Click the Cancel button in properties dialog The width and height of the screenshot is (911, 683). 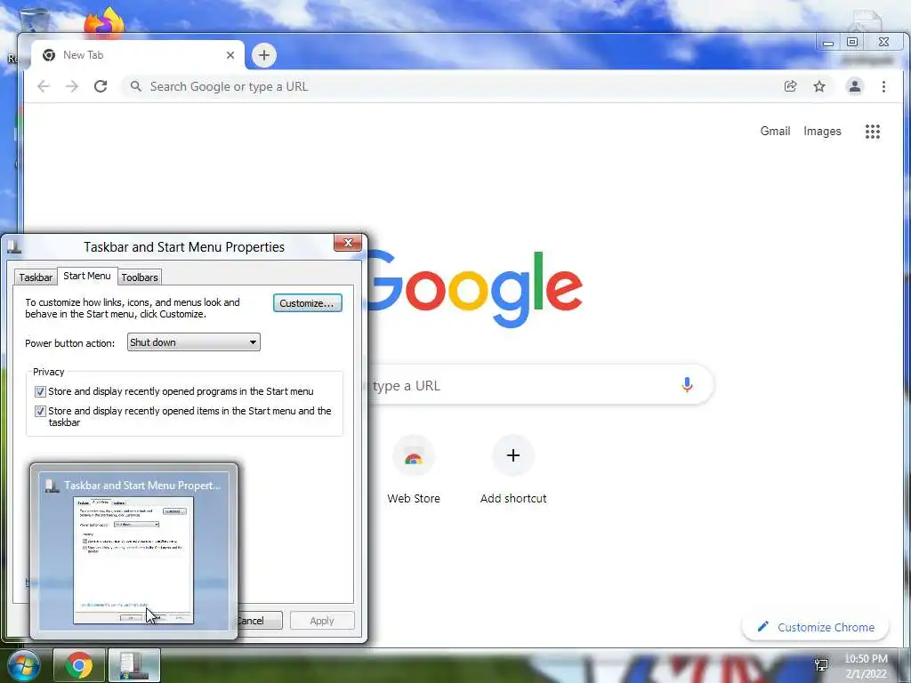[x=259, y=620]
